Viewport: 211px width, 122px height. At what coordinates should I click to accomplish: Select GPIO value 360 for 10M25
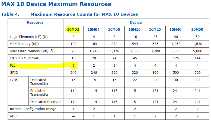(x=155, y=73)
